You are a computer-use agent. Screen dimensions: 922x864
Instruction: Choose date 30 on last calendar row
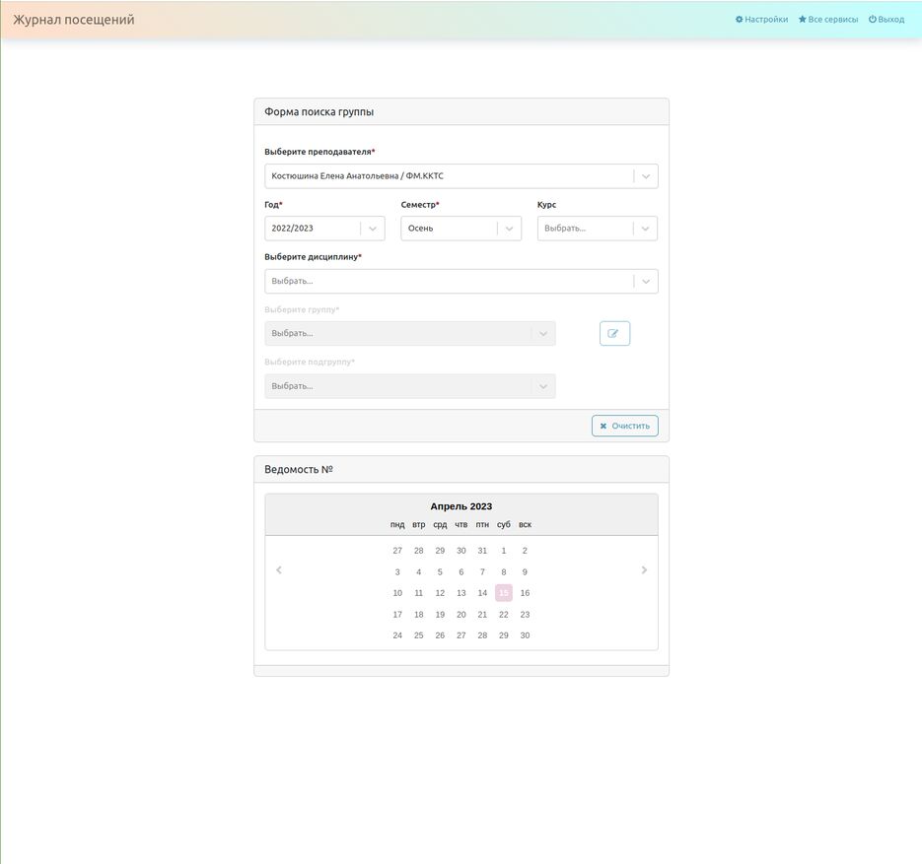(x=525, y=635)
